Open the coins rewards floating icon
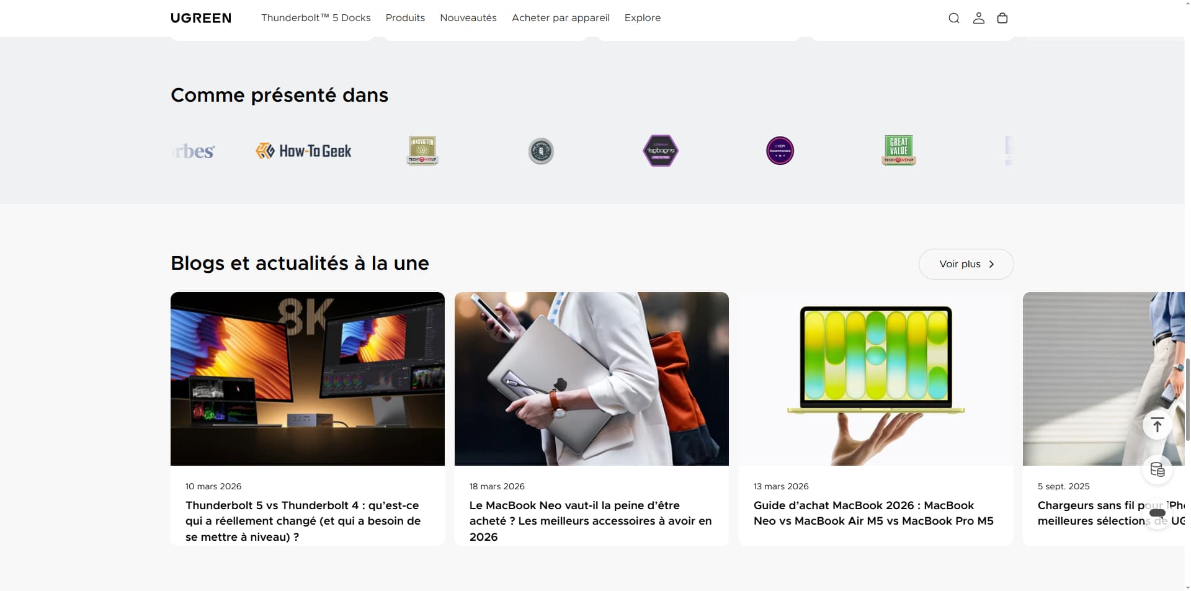1191x591 pixels. (x=1157, y=469)
